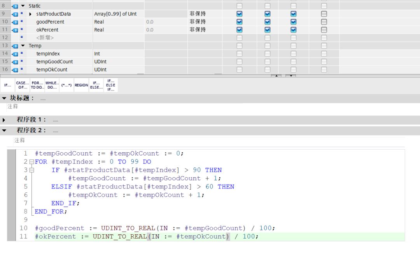Uncheck first checkbox in statProductData row
420x253 pixels.
(x=239, y=14)
